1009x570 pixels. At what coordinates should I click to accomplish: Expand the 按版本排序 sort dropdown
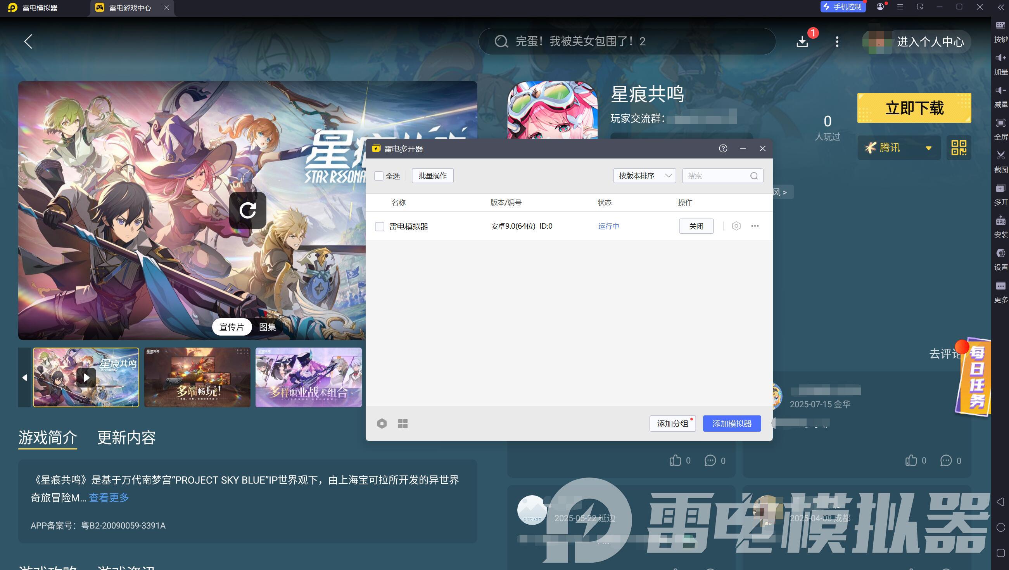(x=644, y=176)
